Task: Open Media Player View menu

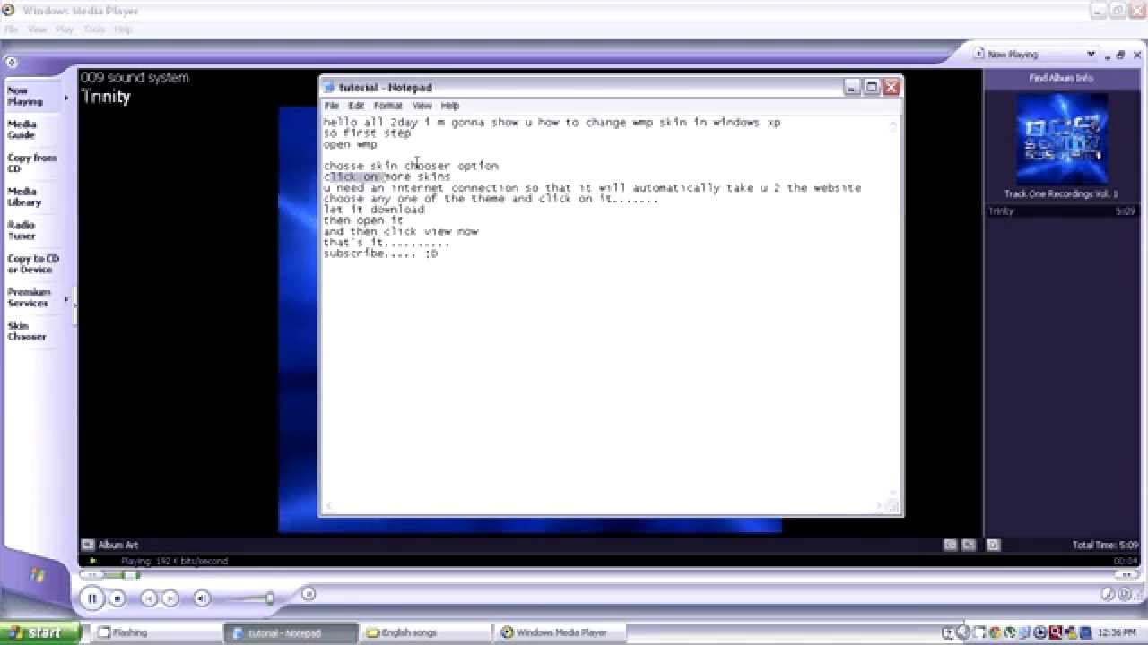Action: (37, 30)
